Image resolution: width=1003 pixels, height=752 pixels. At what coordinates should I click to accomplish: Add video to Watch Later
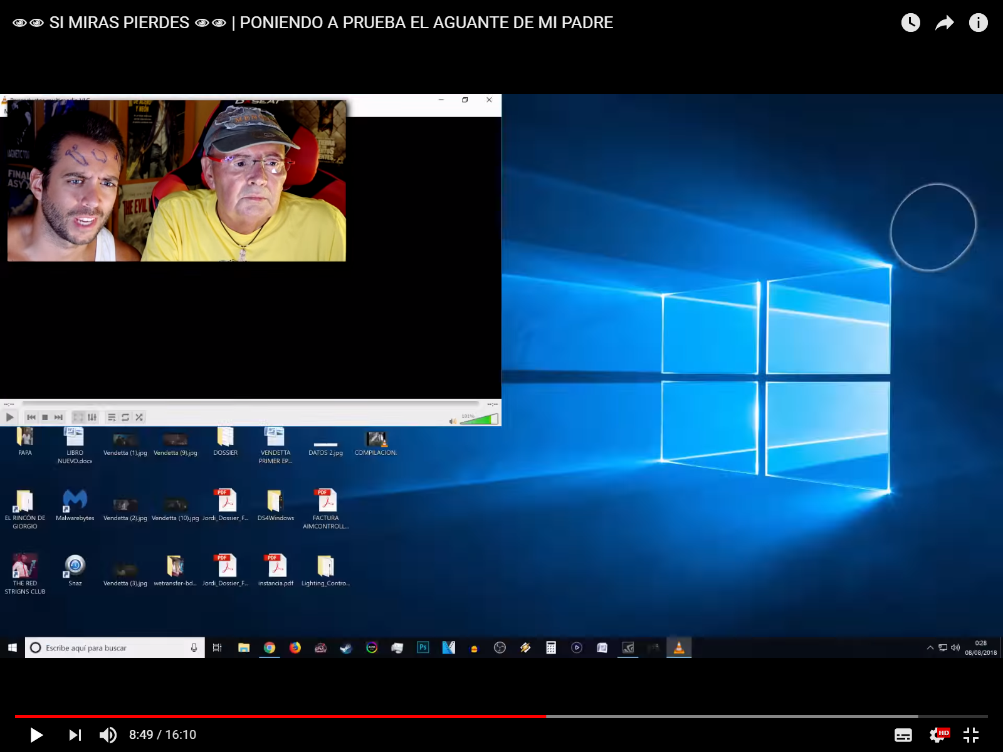[x=910, y=23]
